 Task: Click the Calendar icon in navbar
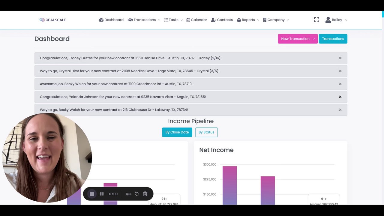(188, 20)
